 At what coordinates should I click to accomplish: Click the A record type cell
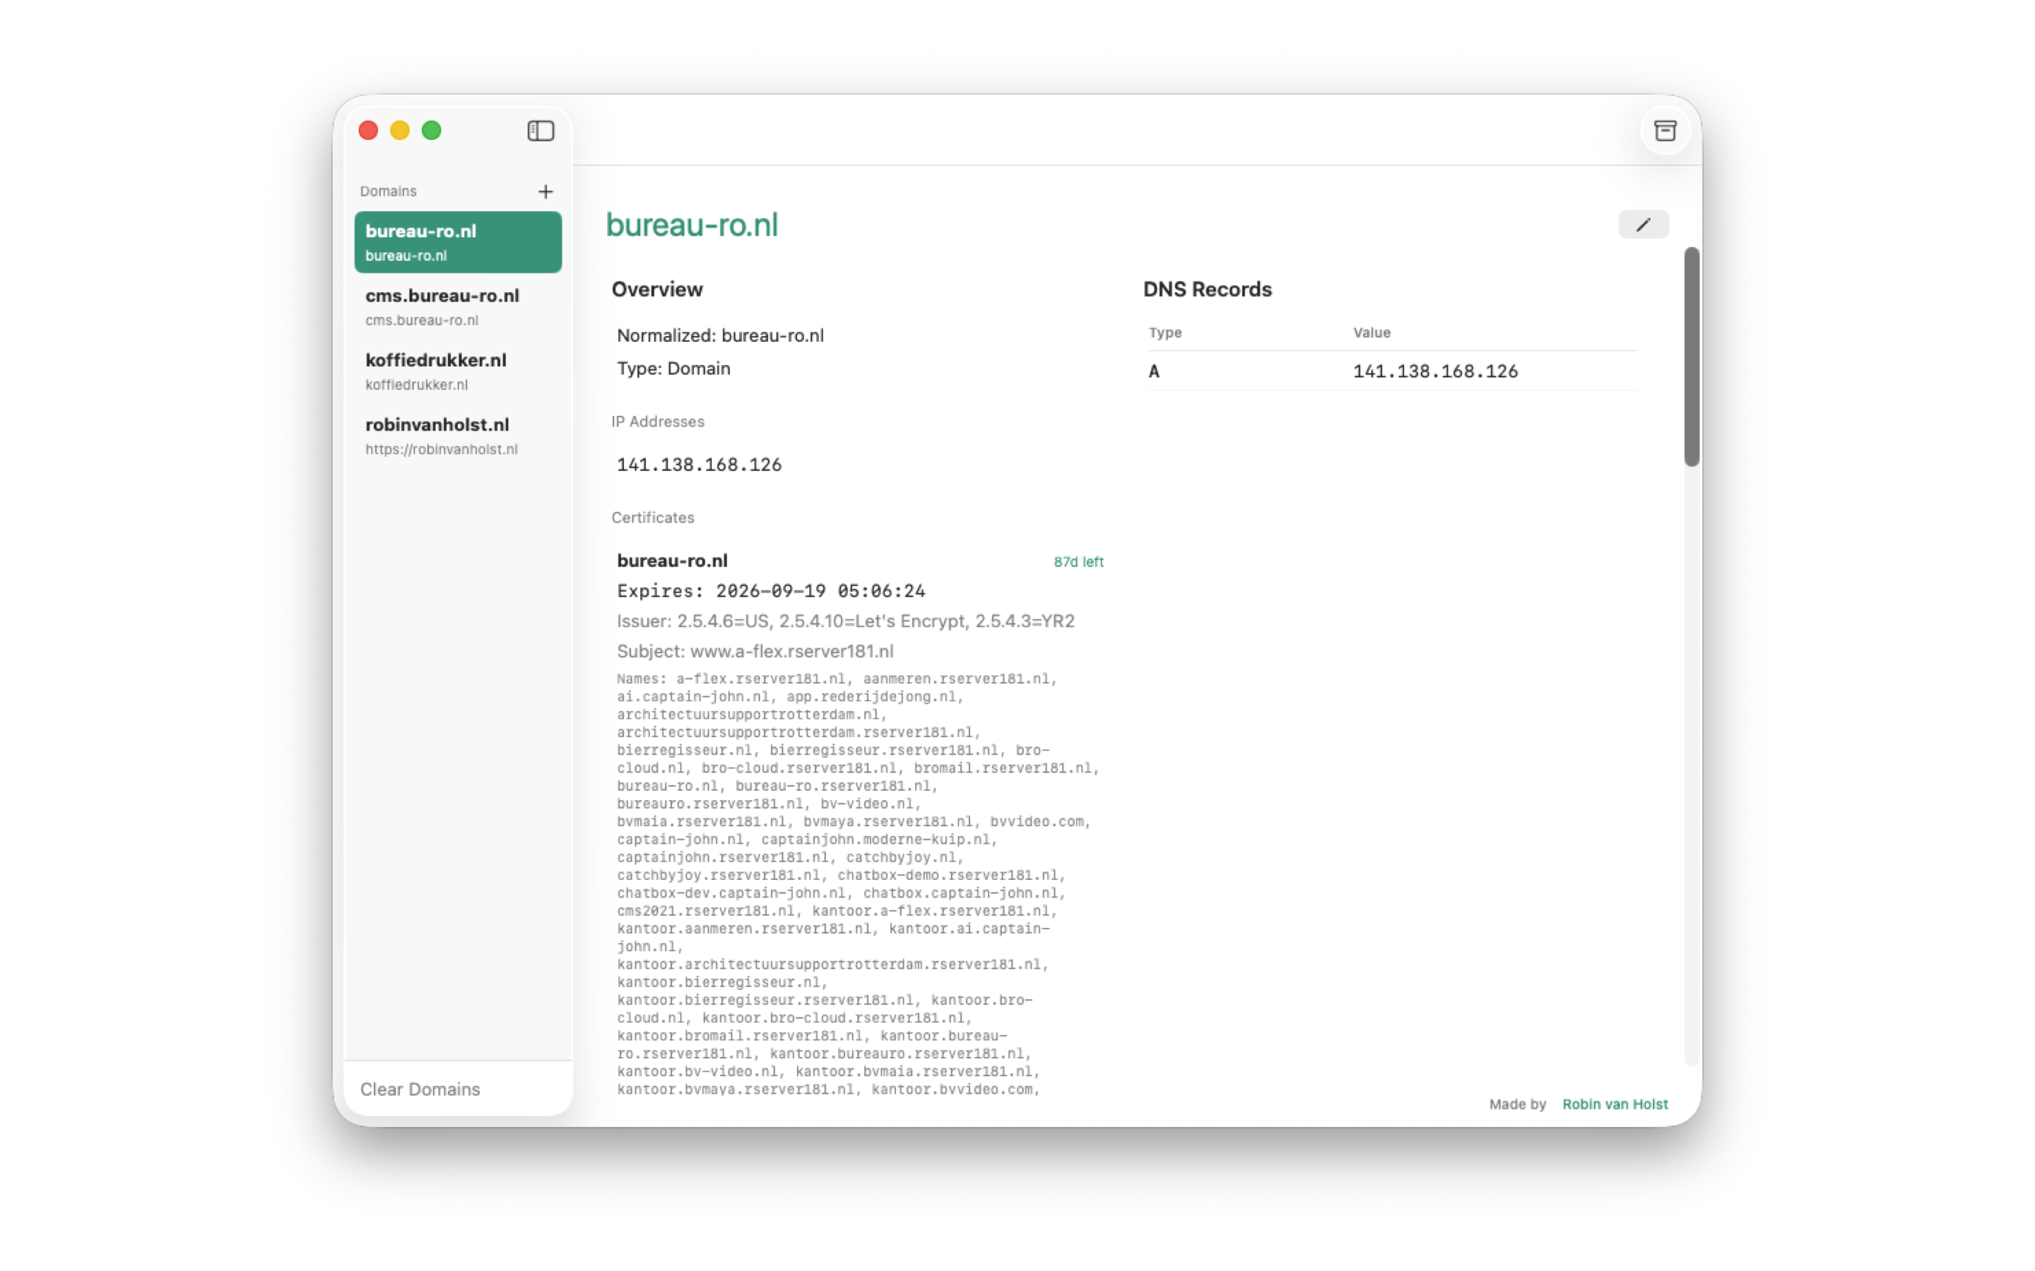tap(1154, 371)
